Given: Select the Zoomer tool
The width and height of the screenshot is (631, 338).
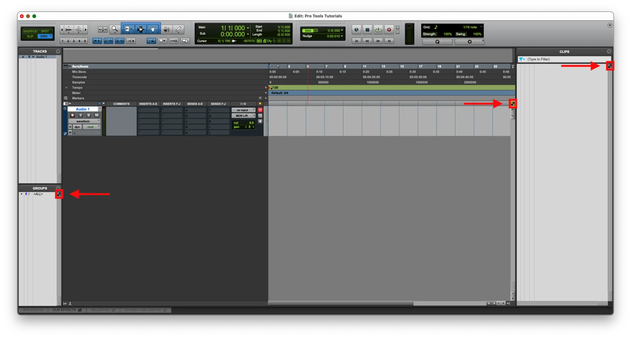Looking at the screenshot, I should 115,29.
